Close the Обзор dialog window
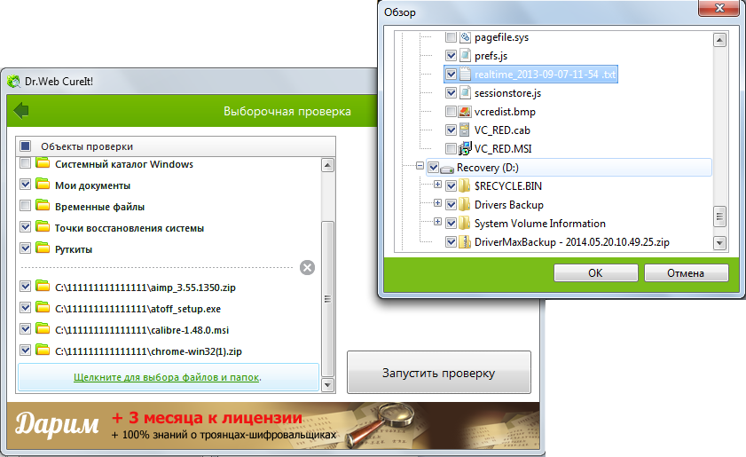The image size is (746, 457). (719, 8)
